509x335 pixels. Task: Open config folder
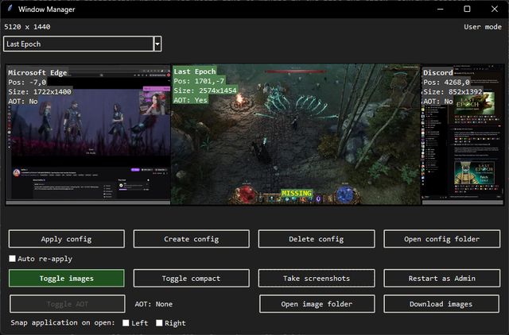441,239
